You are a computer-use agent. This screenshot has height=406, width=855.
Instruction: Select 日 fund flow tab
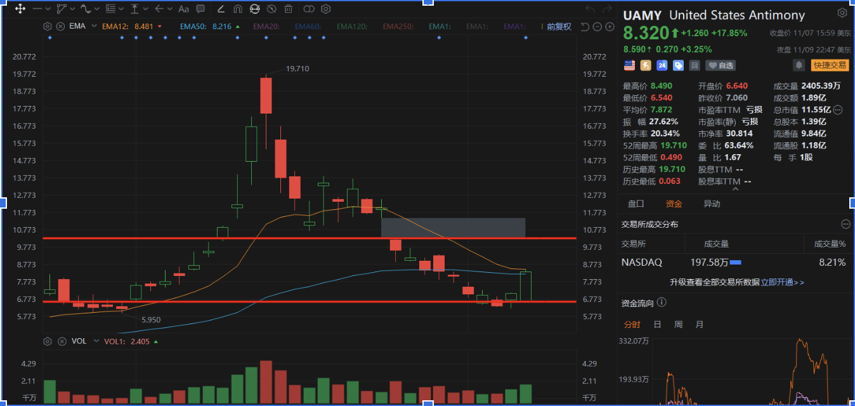click(657, 324)
